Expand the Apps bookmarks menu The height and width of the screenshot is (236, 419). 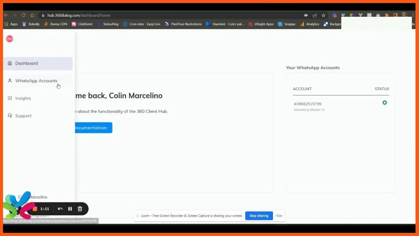click(x=12, y=24)
